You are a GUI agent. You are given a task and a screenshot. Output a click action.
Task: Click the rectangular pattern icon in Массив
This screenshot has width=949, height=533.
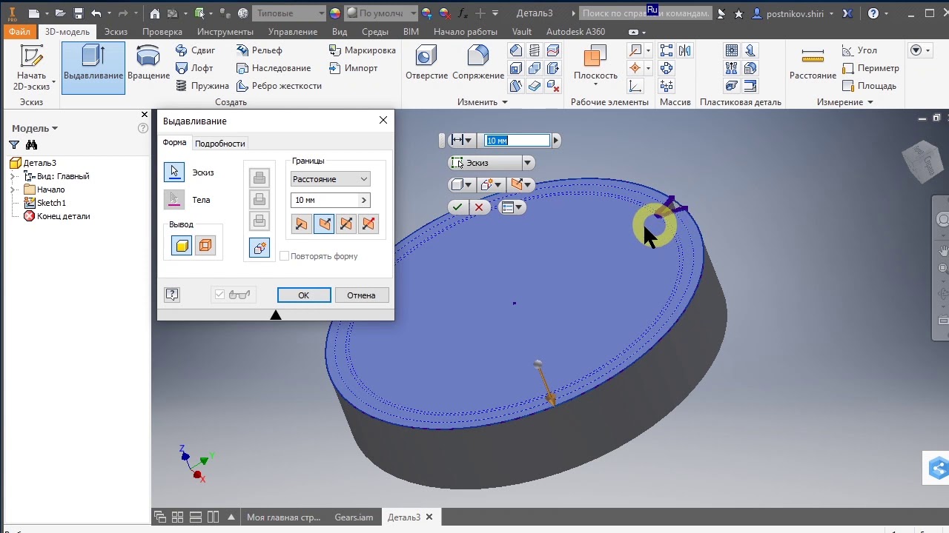tap(667, 50)
